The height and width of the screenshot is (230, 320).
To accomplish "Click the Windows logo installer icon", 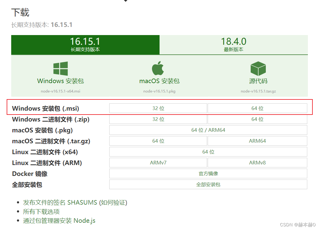I will tap(61, 69).
